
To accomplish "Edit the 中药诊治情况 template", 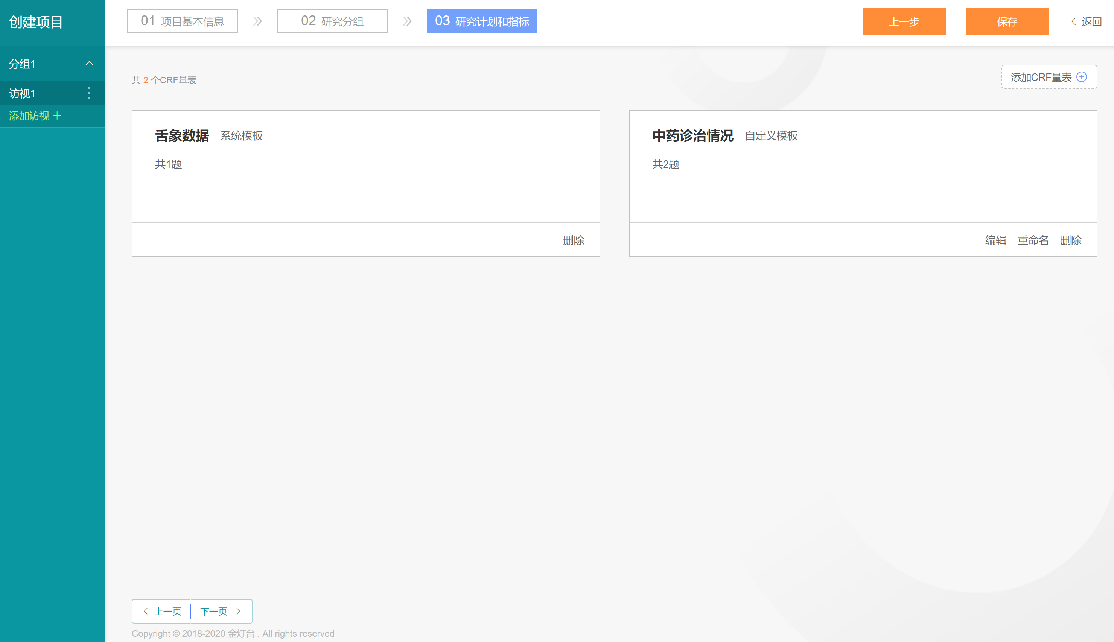I will click(x=995, y=240).
